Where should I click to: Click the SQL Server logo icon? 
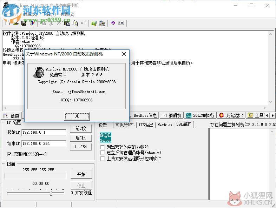[x=106, y=137]
